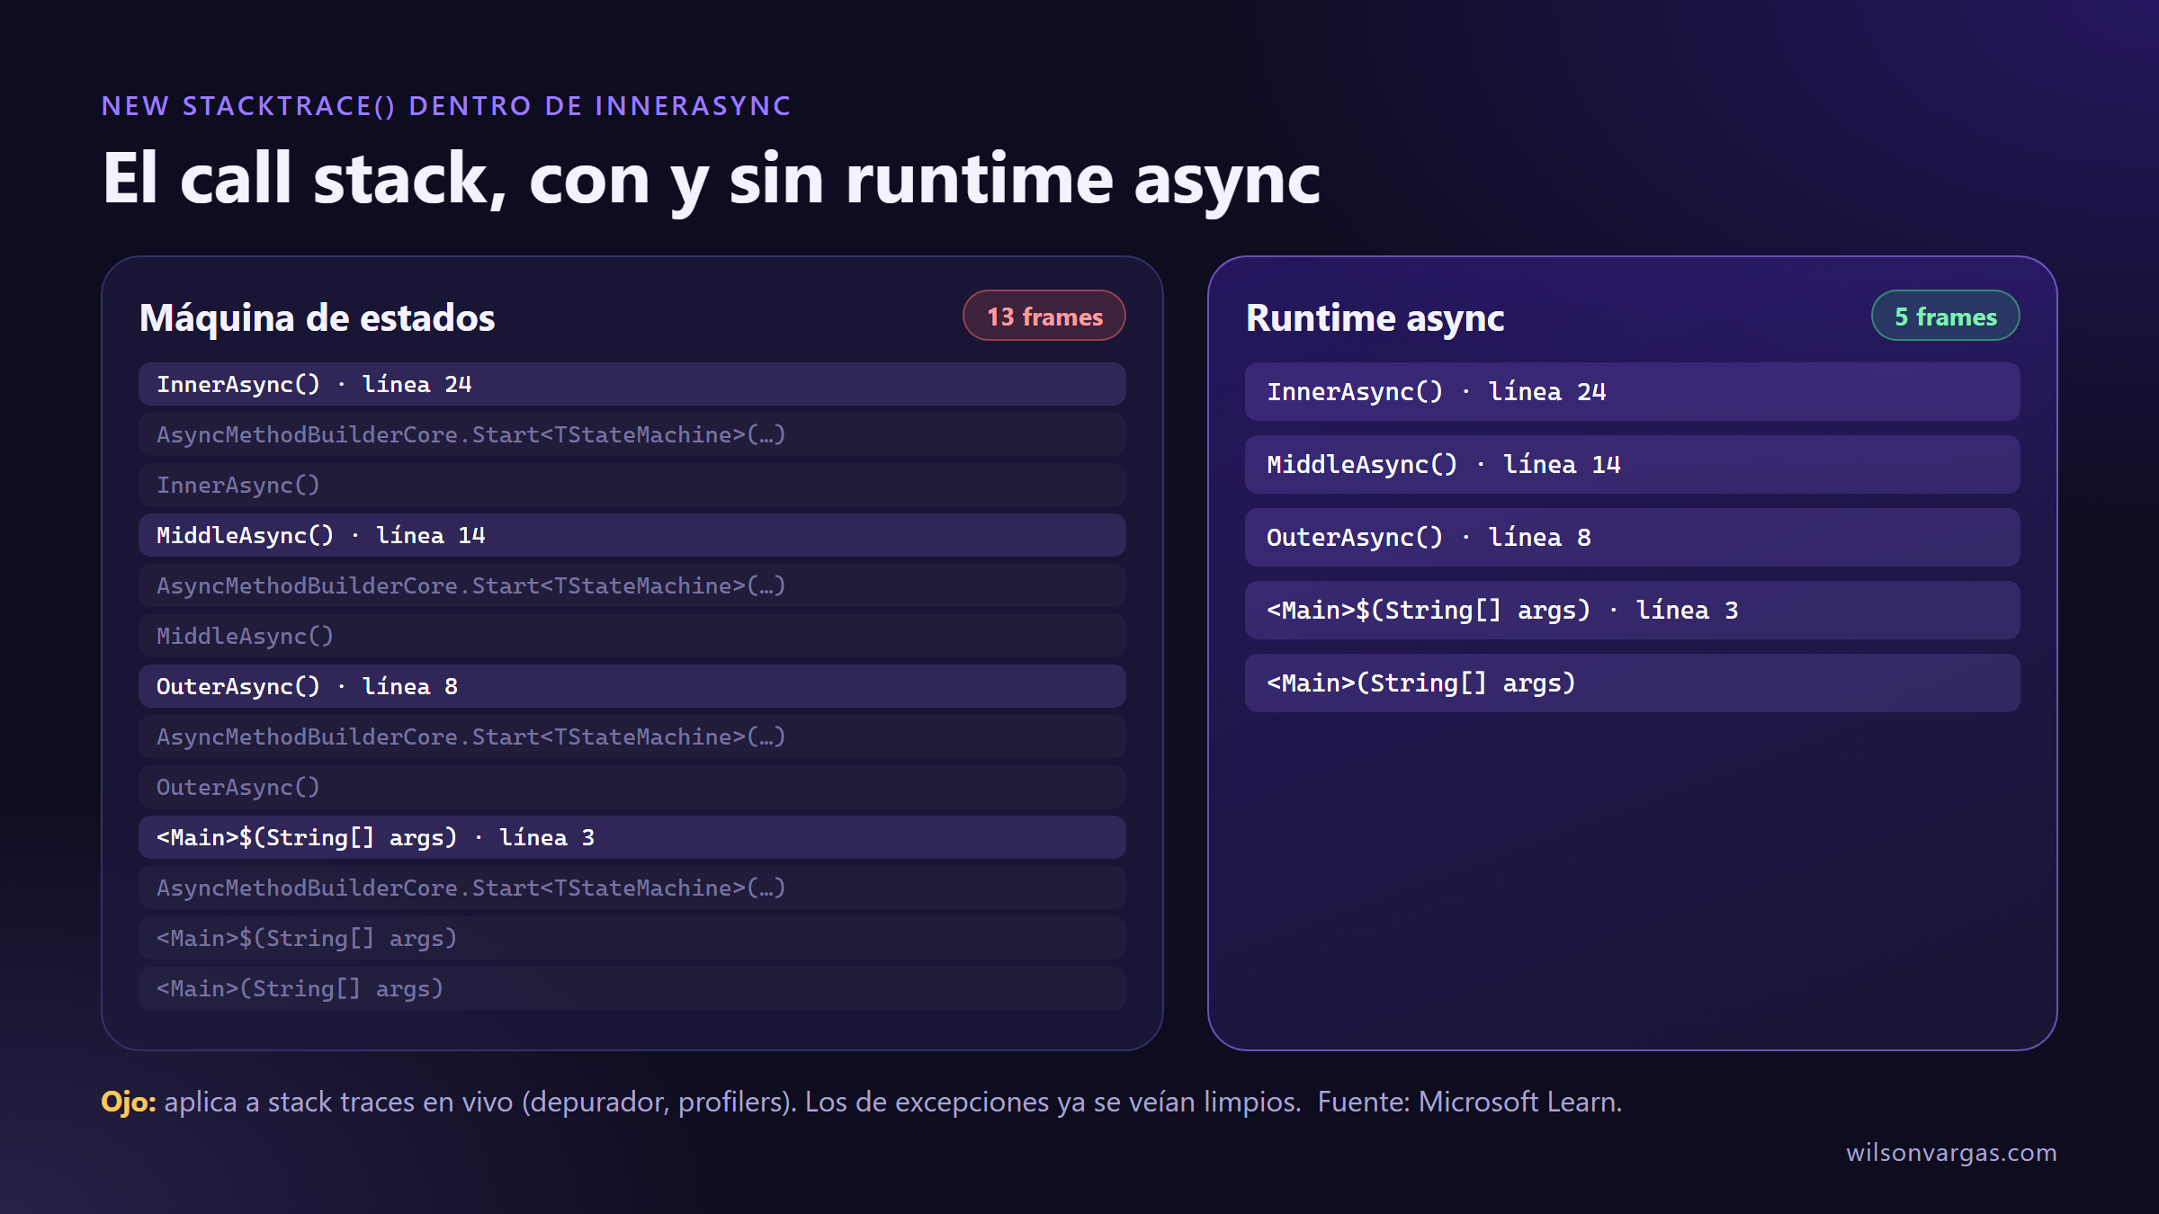Click 'OuterAsync() · línea 8' in Runtime async
This screenshot has height=1214, width=2159.
[1632, 537]
